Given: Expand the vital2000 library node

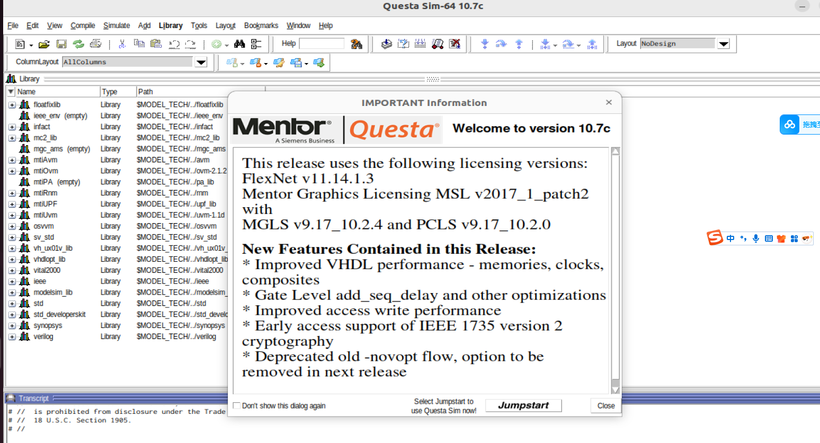Looking at the screenshot, I should pyautogui.click(x=12, y=270).
